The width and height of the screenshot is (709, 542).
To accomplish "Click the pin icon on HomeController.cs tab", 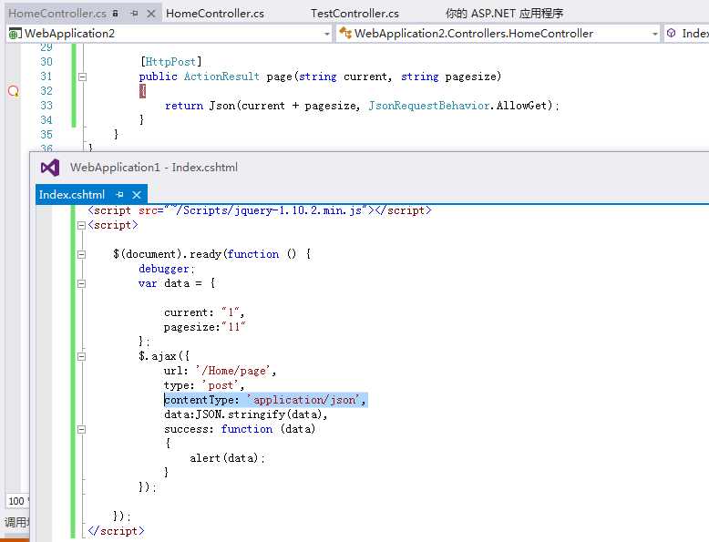I will click(134, 14).
